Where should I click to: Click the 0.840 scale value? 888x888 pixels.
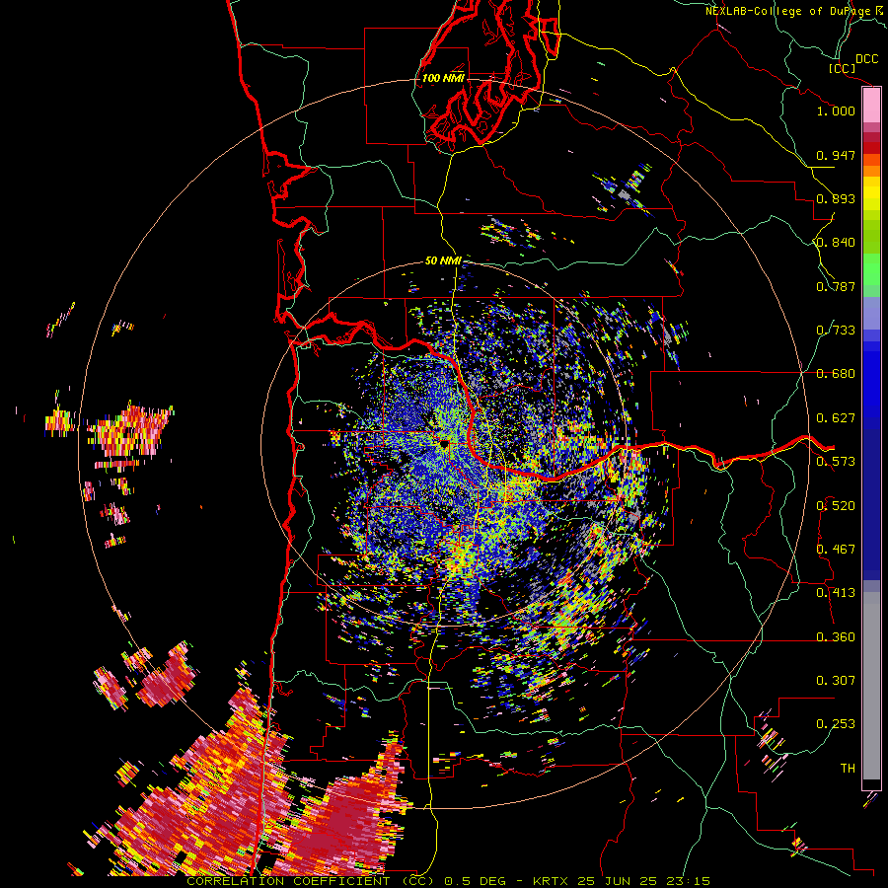(x=836, y=243)
